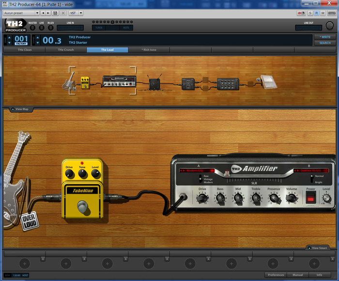Increase bank number with the up arrow
Screen dimensions: 339x281
tap(9, 37)
